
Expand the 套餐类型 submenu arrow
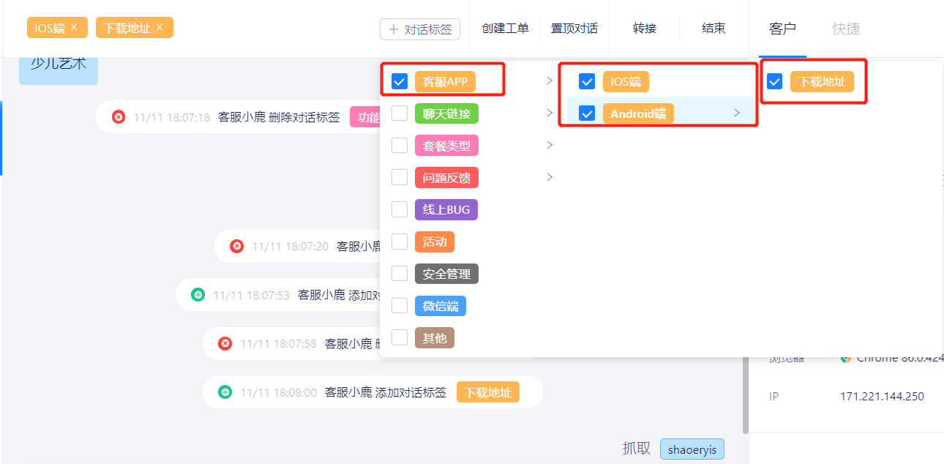550,145
